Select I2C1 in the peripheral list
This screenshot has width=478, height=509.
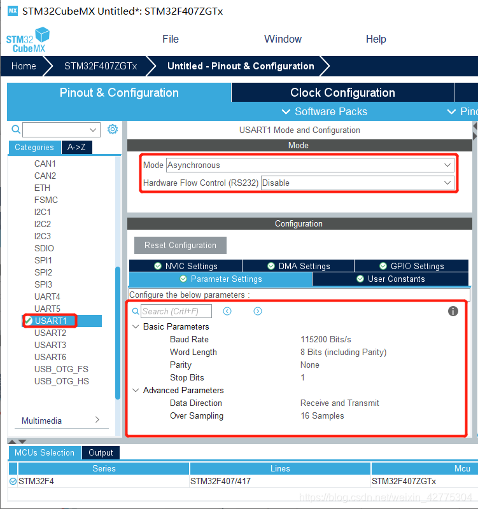click(43, 212)
